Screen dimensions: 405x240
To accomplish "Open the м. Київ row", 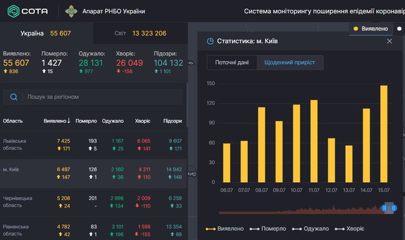I will tap(93, 173).
